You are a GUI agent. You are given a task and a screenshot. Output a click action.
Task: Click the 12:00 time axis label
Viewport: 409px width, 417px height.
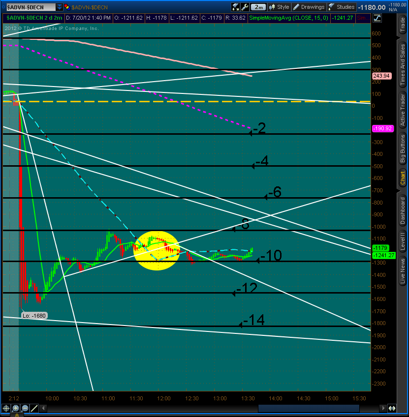pos(164,398)
